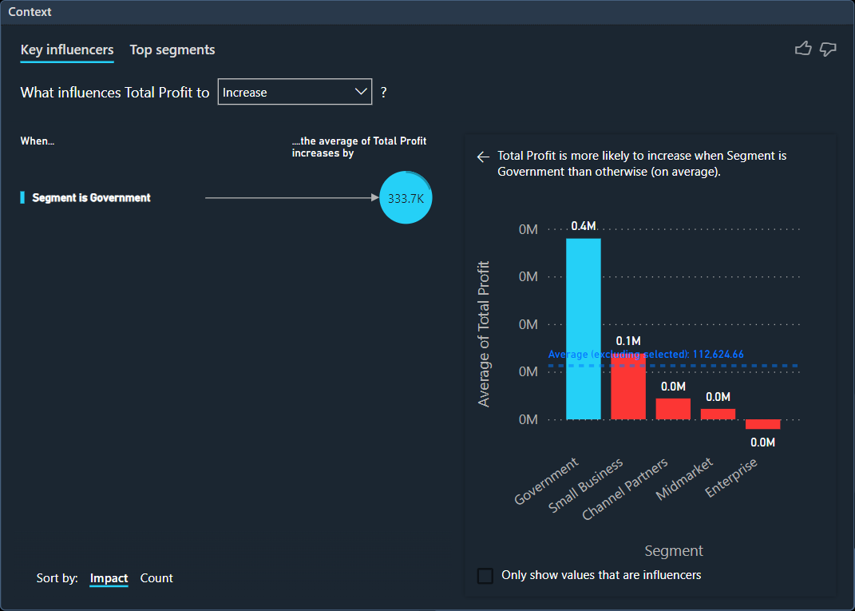This screenshot has height=611, width=855.
Task: Click the Midmarket bar in chart
Action: 718,414
